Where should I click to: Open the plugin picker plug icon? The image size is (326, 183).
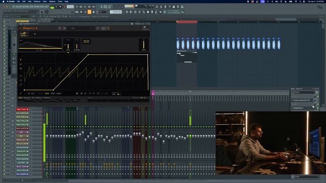152,12
